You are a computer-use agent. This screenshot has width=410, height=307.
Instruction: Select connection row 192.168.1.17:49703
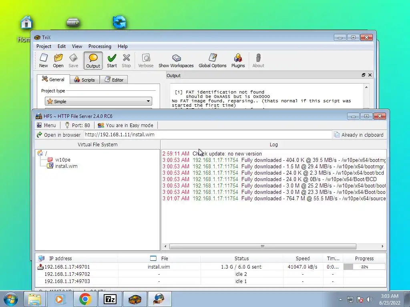pyautogui.click(x=211, y=281)
